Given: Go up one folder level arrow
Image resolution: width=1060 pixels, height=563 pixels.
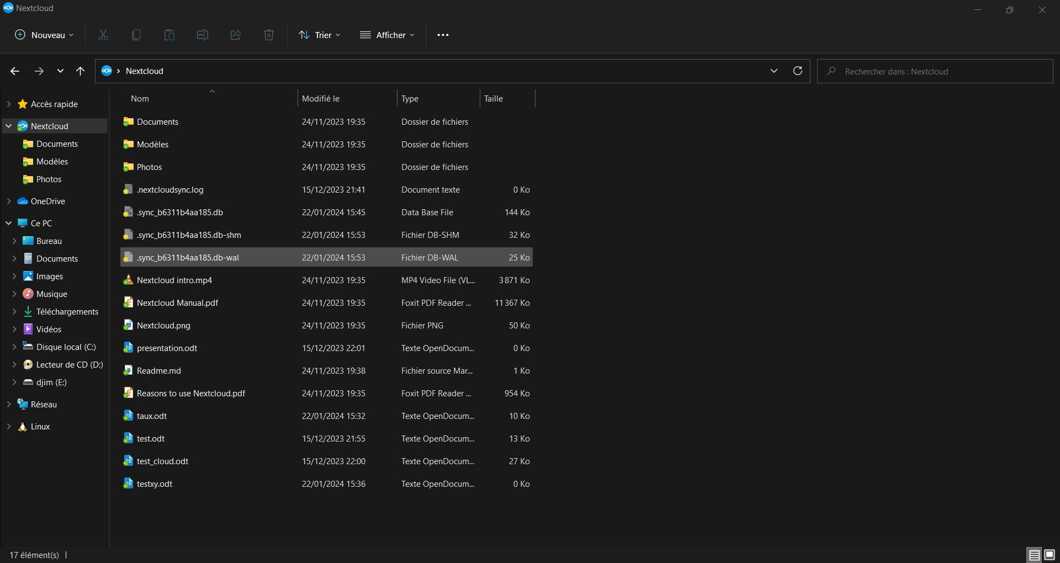Looking at the screenshot, I should coord(81,71).
